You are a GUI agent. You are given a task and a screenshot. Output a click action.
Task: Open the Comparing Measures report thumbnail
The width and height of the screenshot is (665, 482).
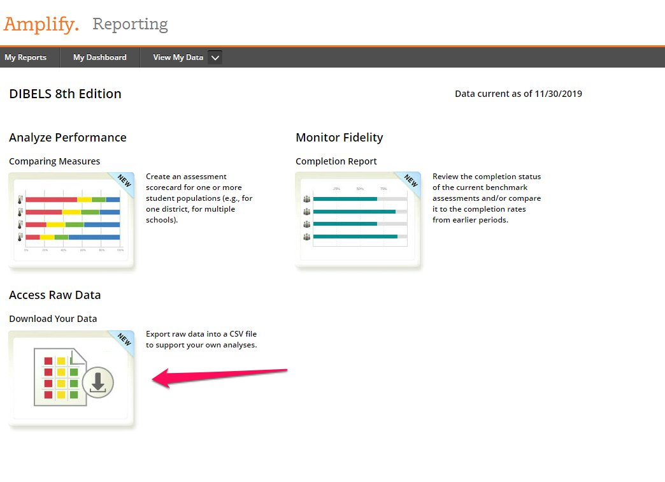(71, 221)
